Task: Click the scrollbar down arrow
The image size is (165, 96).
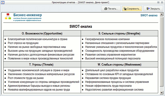Action: (x=161, y=92)
